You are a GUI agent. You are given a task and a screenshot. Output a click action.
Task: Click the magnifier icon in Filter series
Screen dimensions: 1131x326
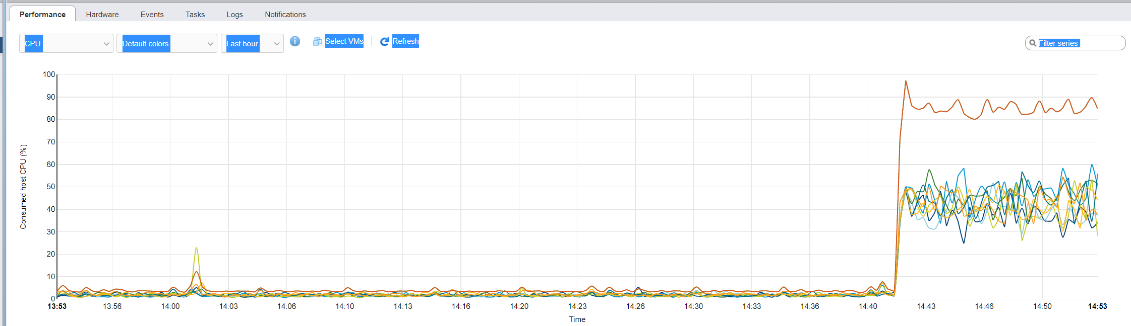1033,43
